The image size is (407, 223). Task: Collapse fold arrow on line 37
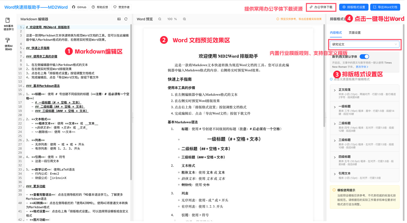(x=24, y=186)
